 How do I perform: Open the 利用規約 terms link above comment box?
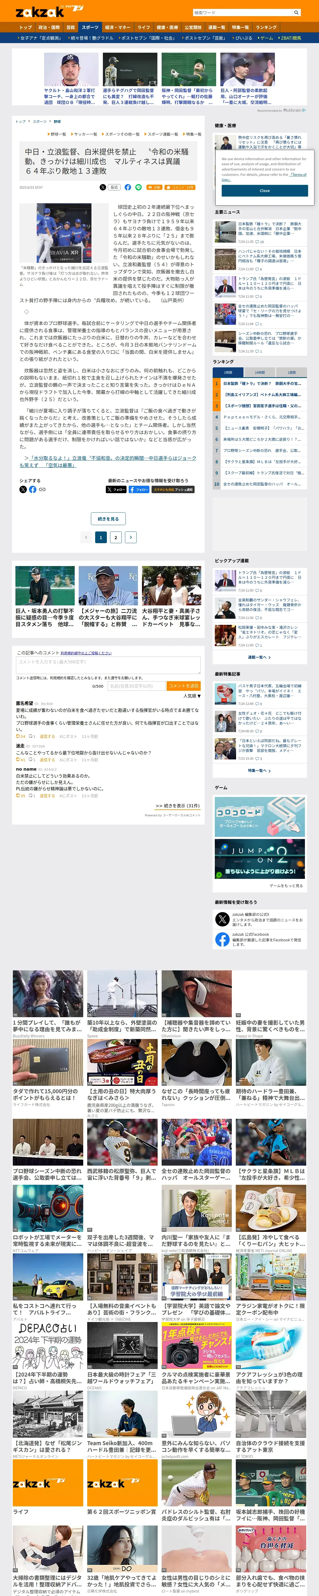(x=86, y=652)
